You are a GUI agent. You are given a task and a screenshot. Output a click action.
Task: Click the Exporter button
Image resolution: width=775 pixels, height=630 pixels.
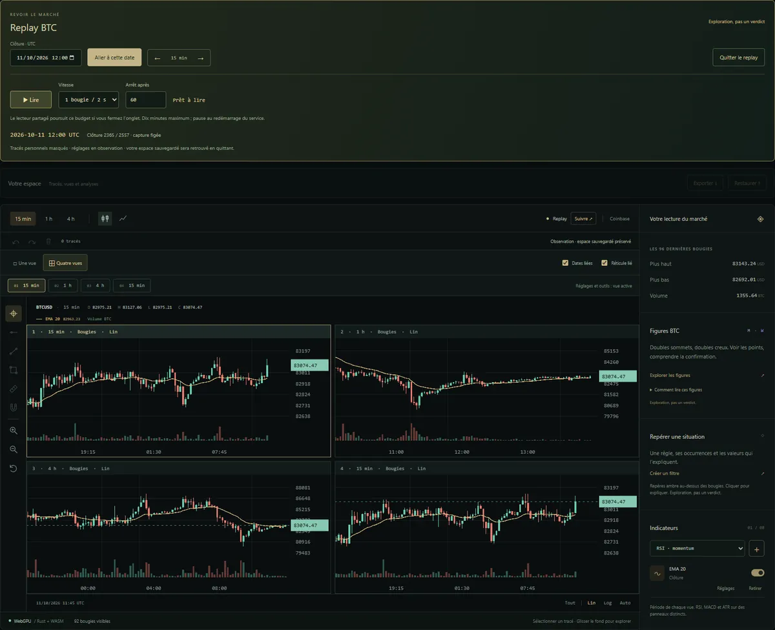[705, 183]
